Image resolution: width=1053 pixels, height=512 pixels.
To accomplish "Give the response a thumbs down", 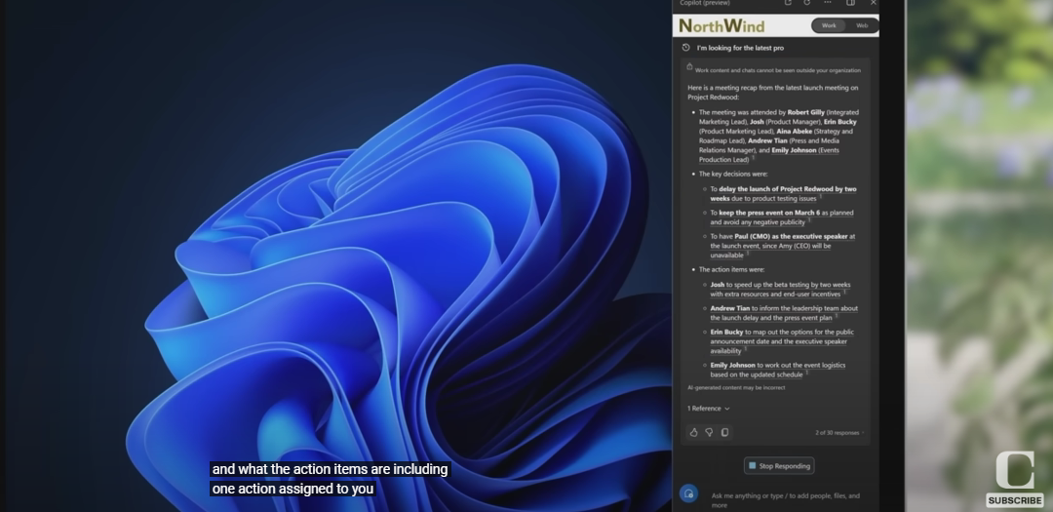I will point(709,432).
